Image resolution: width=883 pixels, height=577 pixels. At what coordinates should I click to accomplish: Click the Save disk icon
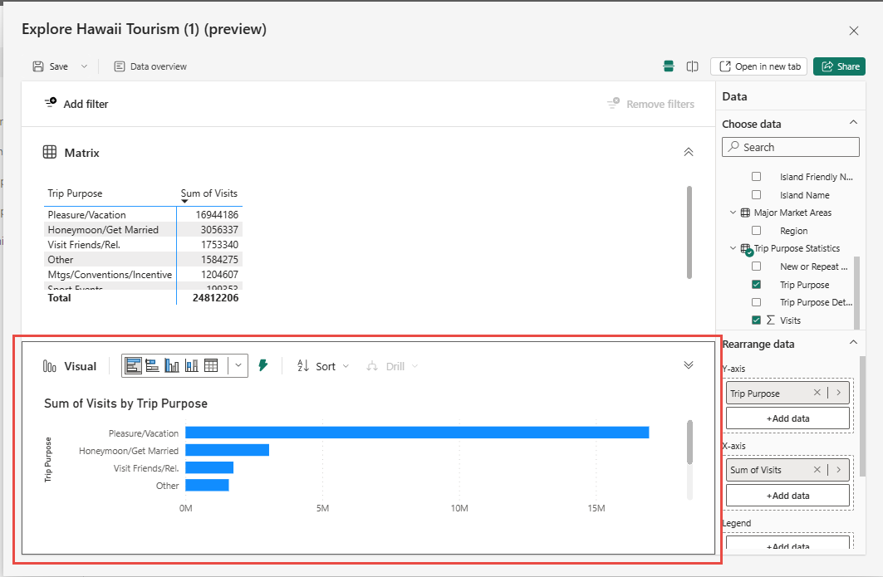tap(37, 66)
